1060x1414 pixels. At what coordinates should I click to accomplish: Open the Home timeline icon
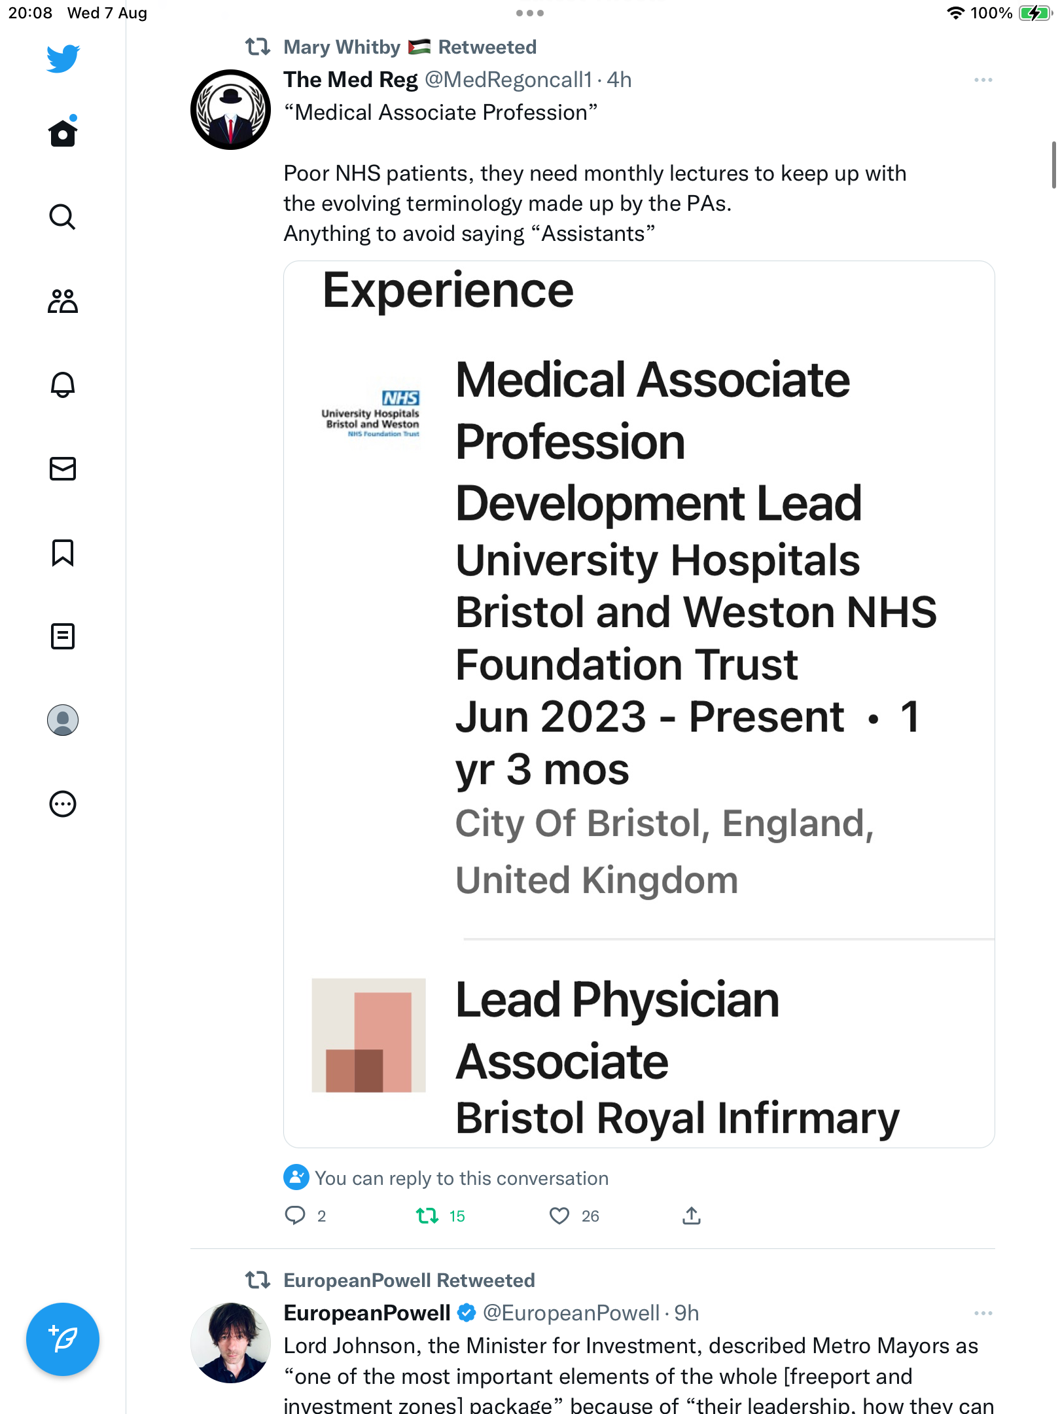point(63,132)
